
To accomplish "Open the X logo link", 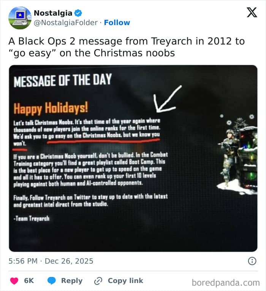I will (x=252, y=13).
